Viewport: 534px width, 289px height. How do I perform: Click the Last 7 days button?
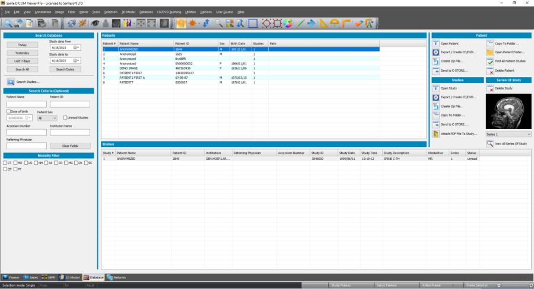(23, 61)
